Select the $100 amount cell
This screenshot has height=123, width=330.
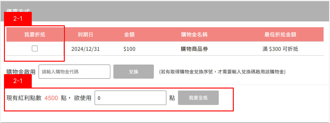pos(129,49)
